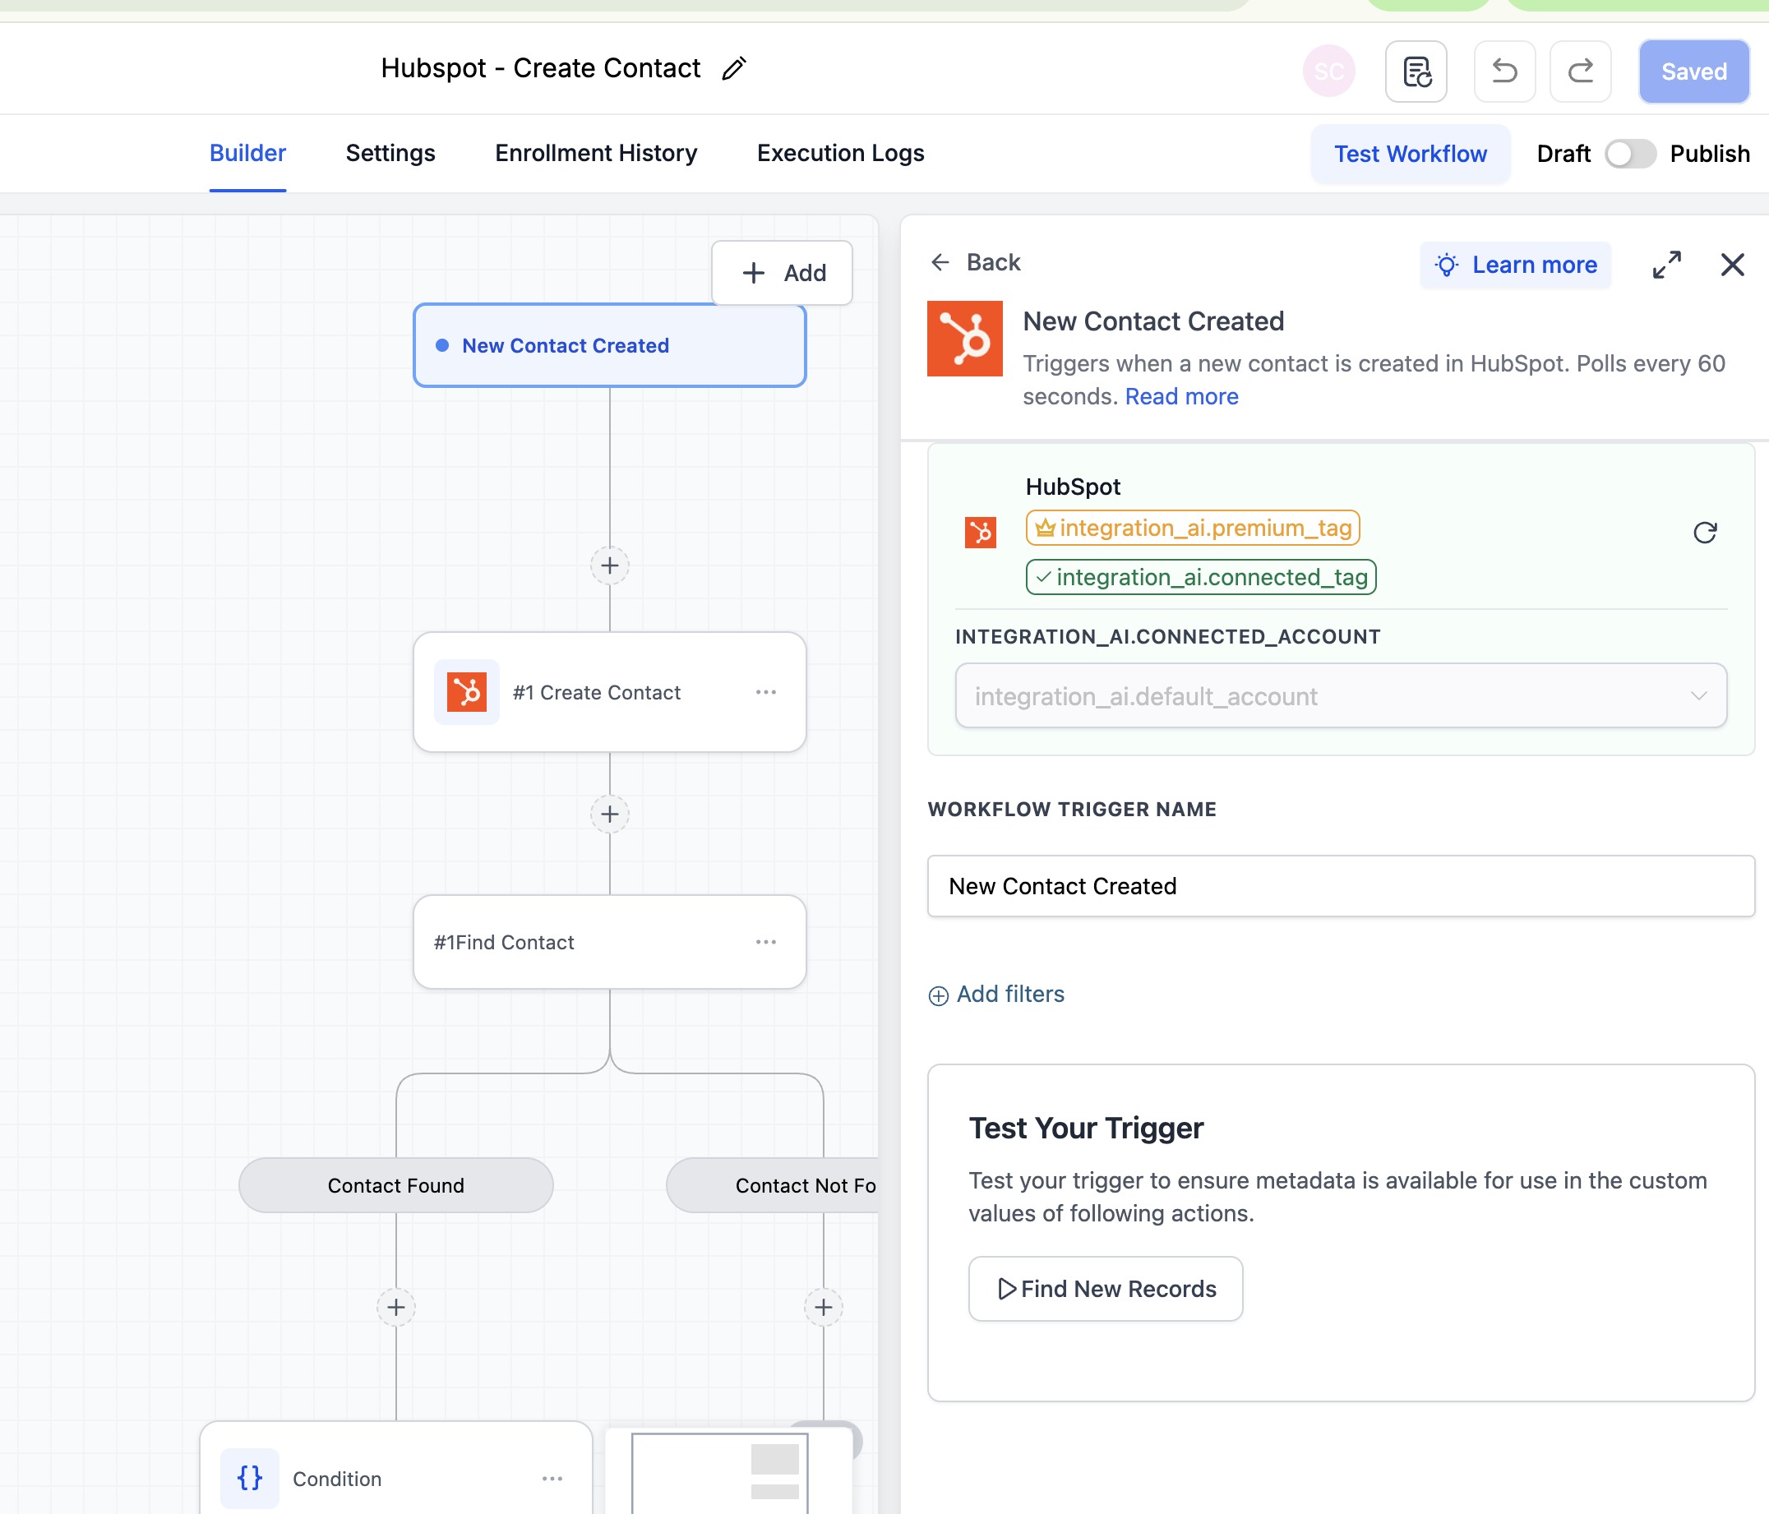Screen dimensions: 1769x1514
Task: Open the options menu for #1Find Contact
Action: tap(766, 942)
